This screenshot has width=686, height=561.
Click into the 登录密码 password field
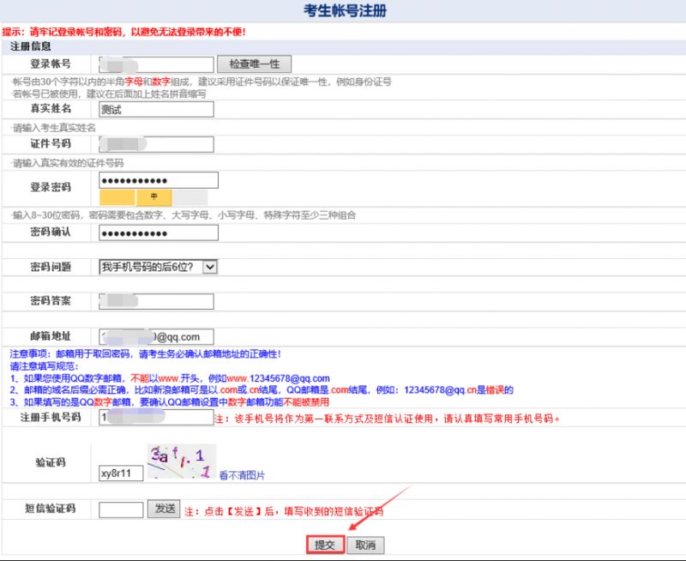click(159, 180)
